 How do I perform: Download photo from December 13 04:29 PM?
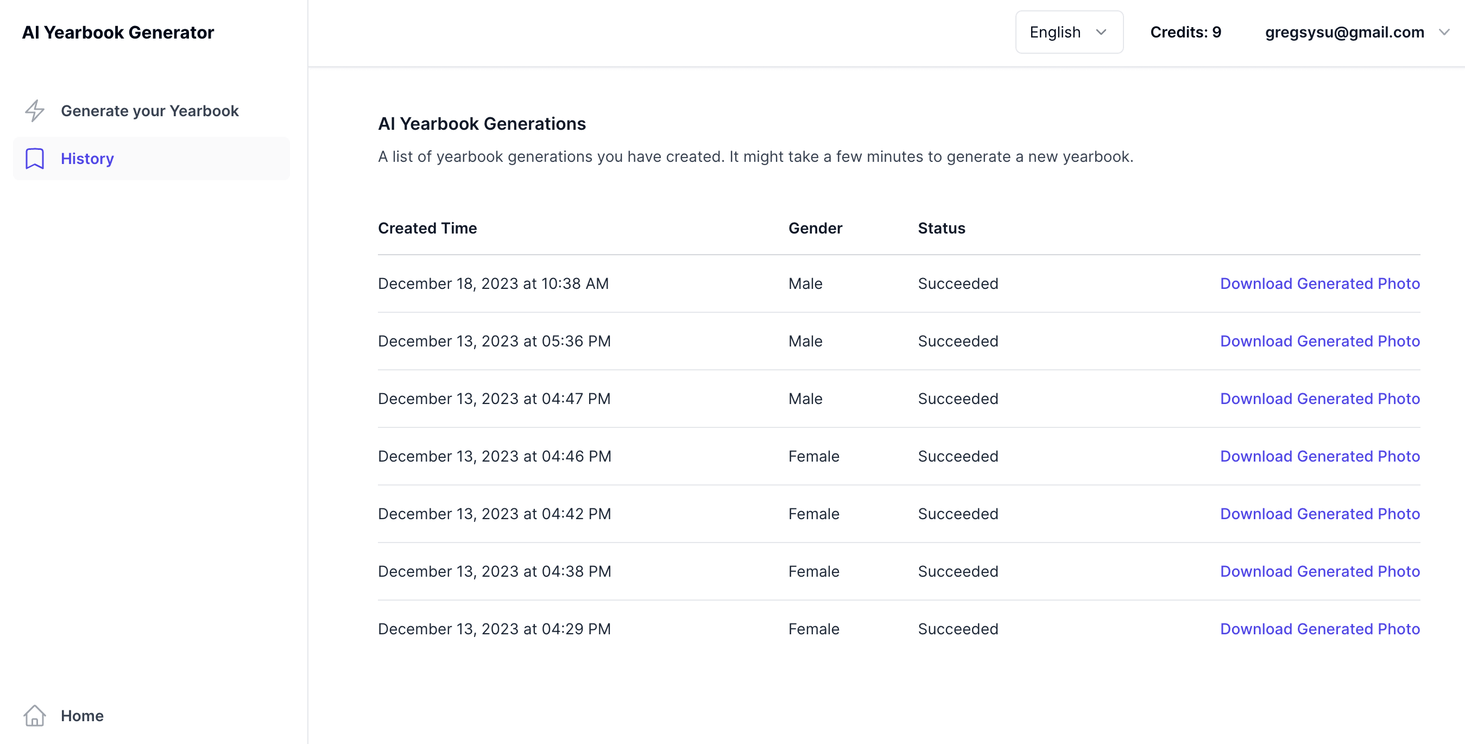click(1319, 629)
